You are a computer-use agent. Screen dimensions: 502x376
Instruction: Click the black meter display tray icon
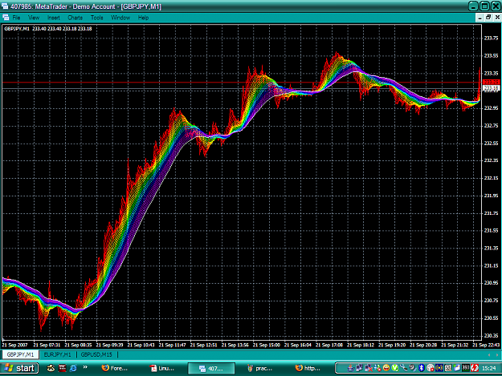pos(466,368)
